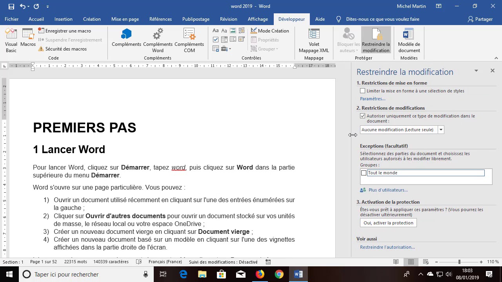The height and width of the screenshot is (282, 502).
Task: Open Restreindre l'autorisation... link
Action: coord(387,247)
